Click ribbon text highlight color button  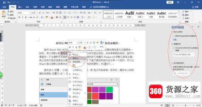coord(47,17)
